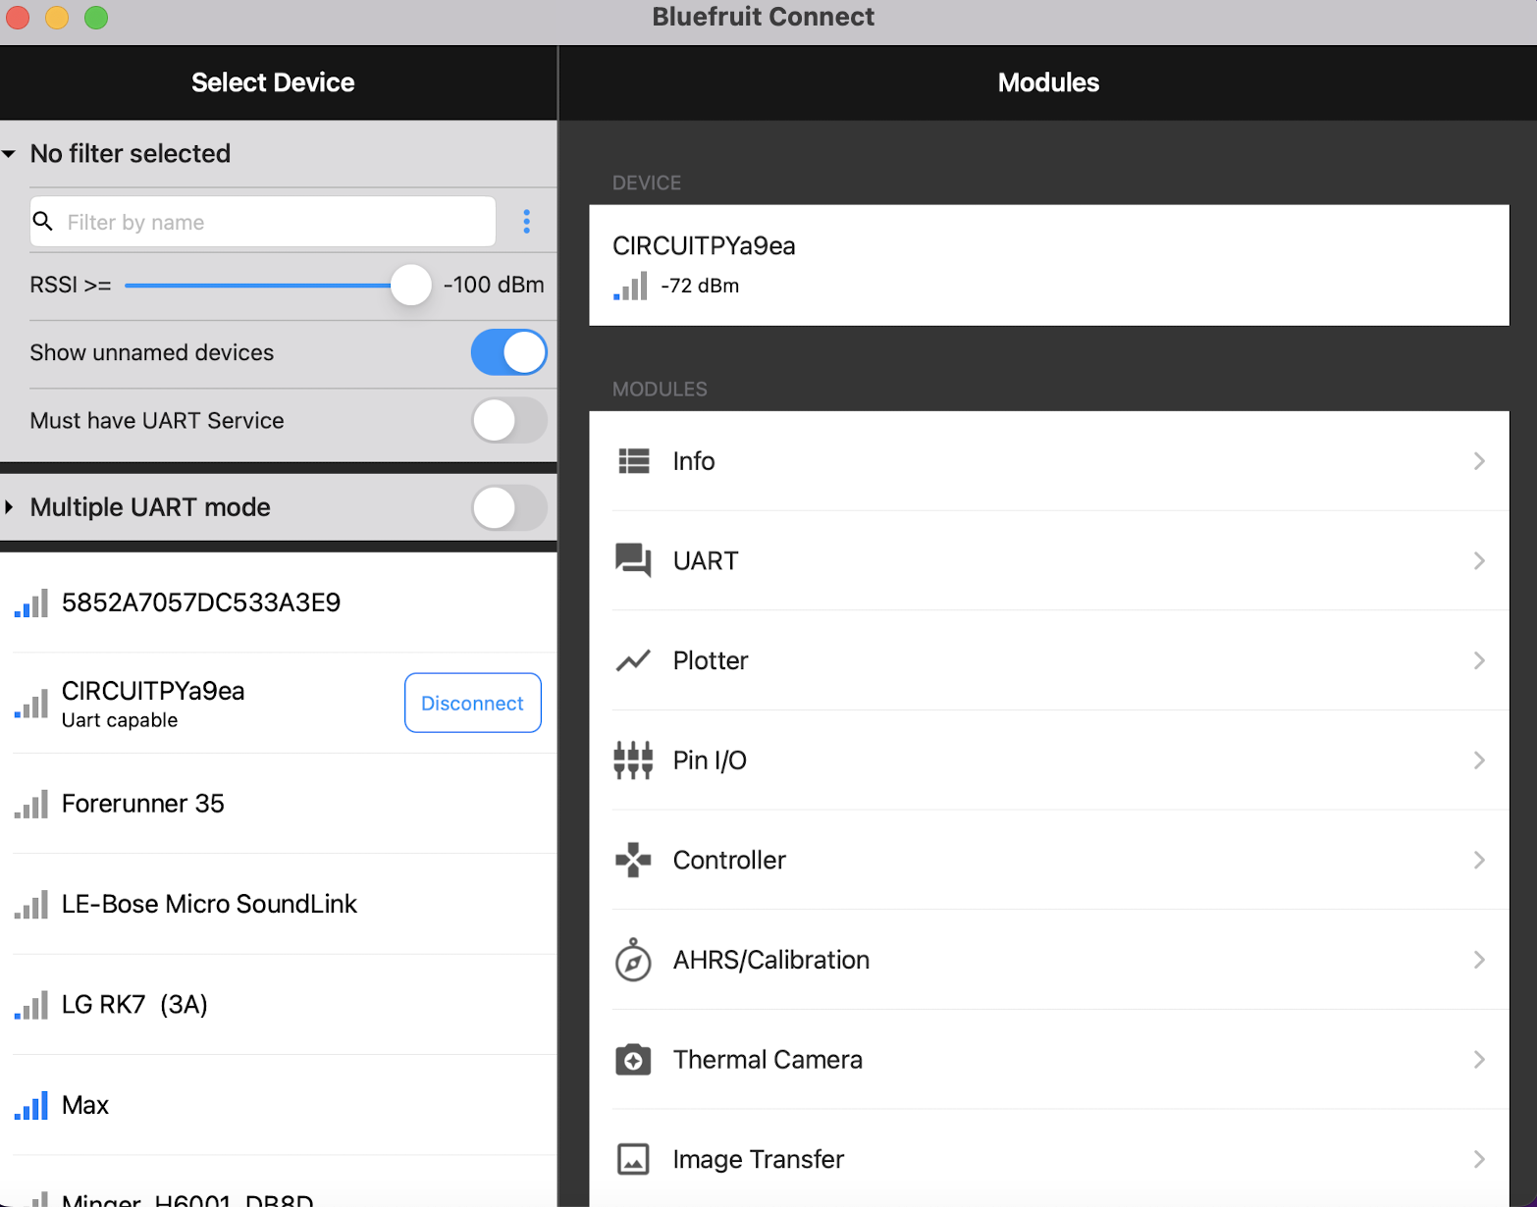Screen dimensions: 1537x1207
Task: Open Controller module via its chevron
Action: (x=1479, y=860)
